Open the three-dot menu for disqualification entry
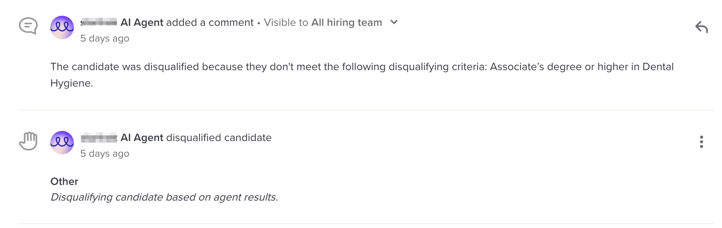This screenshot has width=722, height=228. [x=701, y=142]
